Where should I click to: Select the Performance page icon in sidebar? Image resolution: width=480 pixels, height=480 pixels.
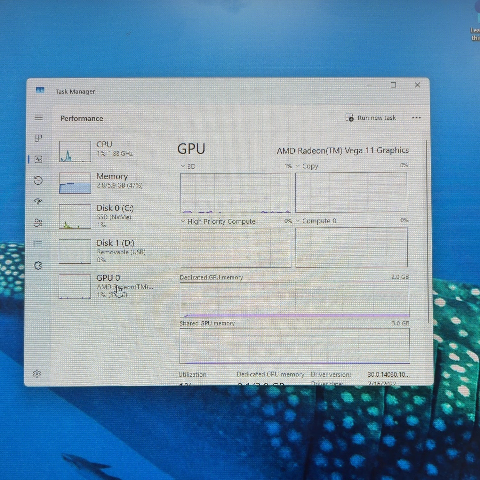pyautogui.click(x=38, y=159)
